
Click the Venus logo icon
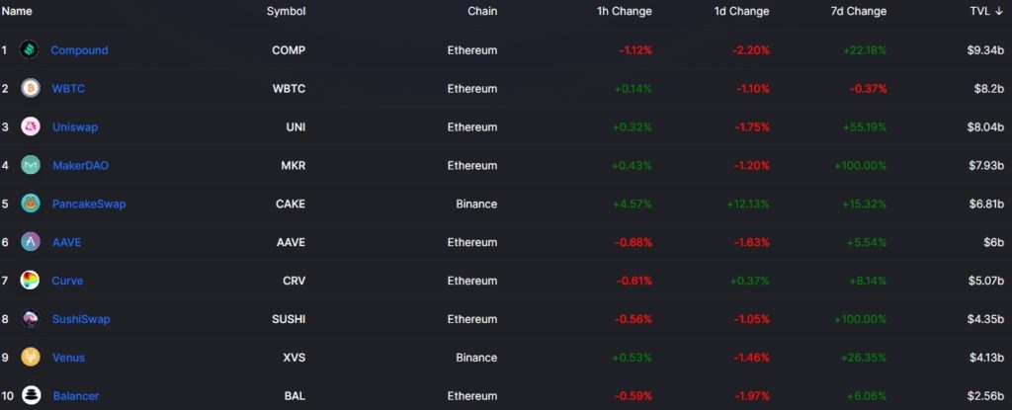click(30, 358)
